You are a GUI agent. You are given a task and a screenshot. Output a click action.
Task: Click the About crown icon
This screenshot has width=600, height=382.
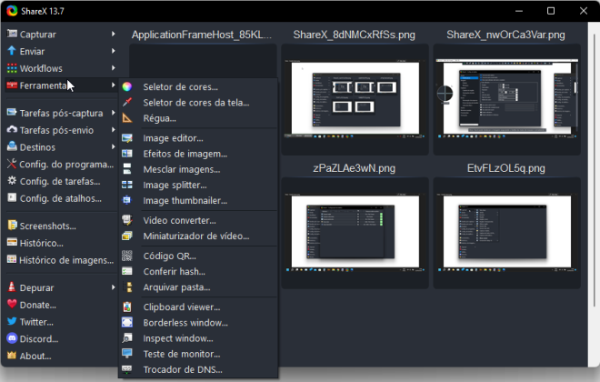pyautogui.click(x=12, y=356)
